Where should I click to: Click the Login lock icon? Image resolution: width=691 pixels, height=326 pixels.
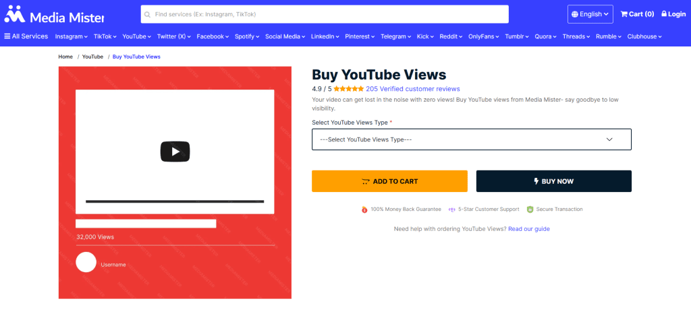664,13
